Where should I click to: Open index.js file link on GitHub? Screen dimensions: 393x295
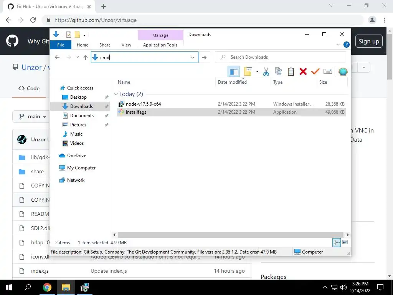pos(40,271)
